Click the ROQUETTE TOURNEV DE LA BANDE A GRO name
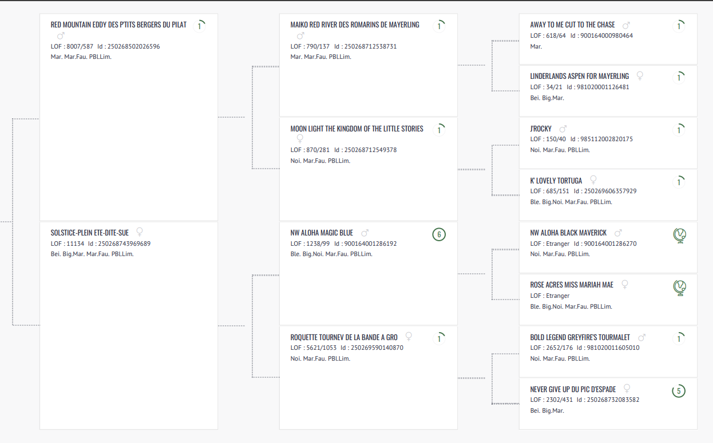Screen dimensions: 713x443 344,337
